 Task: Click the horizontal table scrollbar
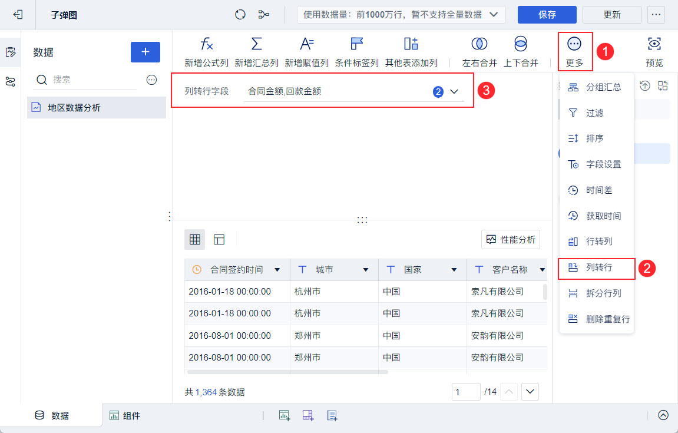pyautogui.click(x=287, y=372)
